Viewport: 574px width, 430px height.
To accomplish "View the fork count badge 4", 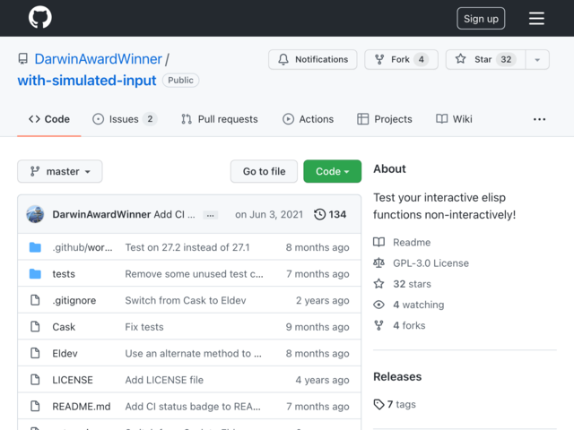I will coord(422,59).
